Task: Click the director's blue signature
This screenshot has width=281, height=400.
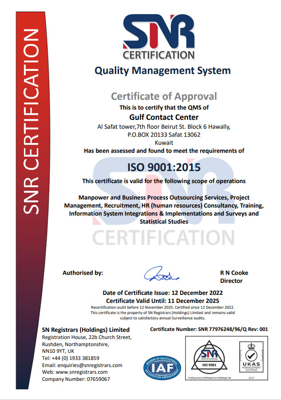Action: (161, 274)
